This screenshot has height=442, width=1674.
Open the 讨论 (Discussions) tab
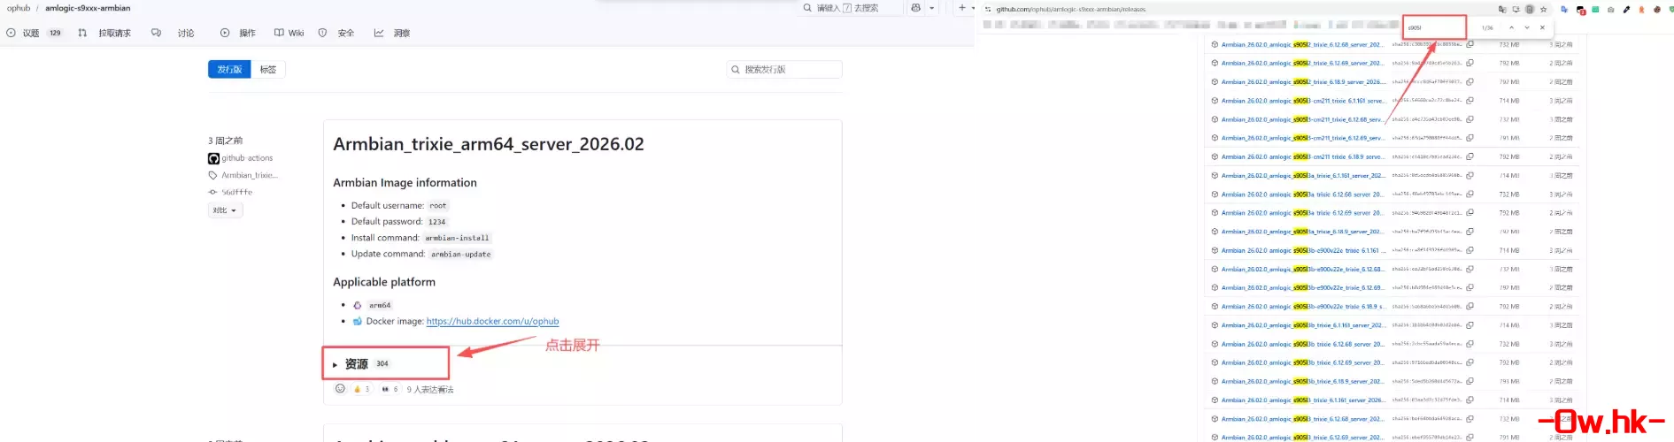point(174,33)
